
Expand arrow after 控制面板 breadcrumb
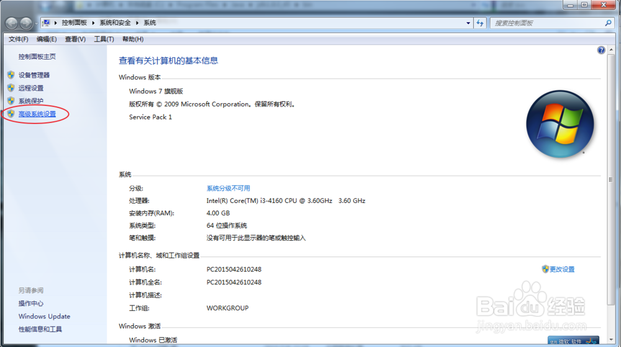click(94, 23)
